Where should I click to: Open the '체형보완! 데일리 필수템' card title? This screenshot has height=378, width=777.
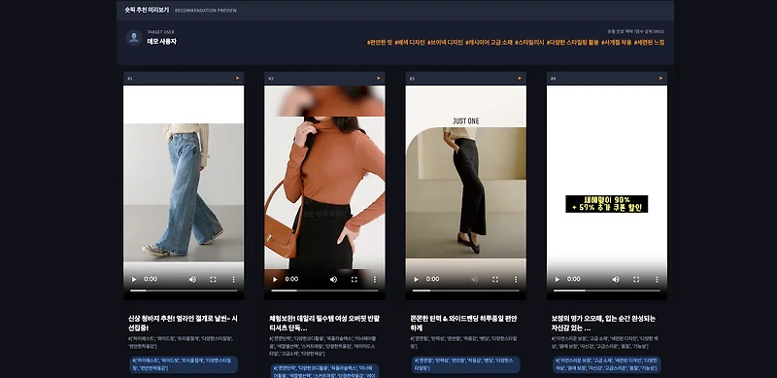[324, 323]
